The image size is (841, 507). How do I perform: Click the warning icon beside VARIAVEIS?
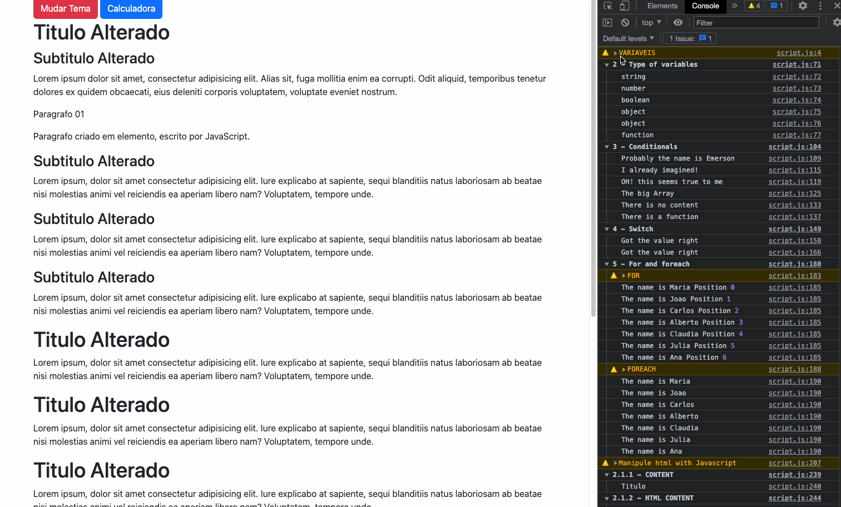coord(605,53)
